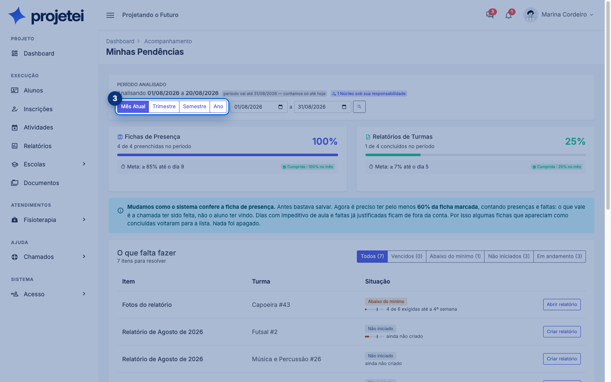Screen dimensions: 611x382
Task: Expand the Chamados submenu chevron
Action: [84, 257]
